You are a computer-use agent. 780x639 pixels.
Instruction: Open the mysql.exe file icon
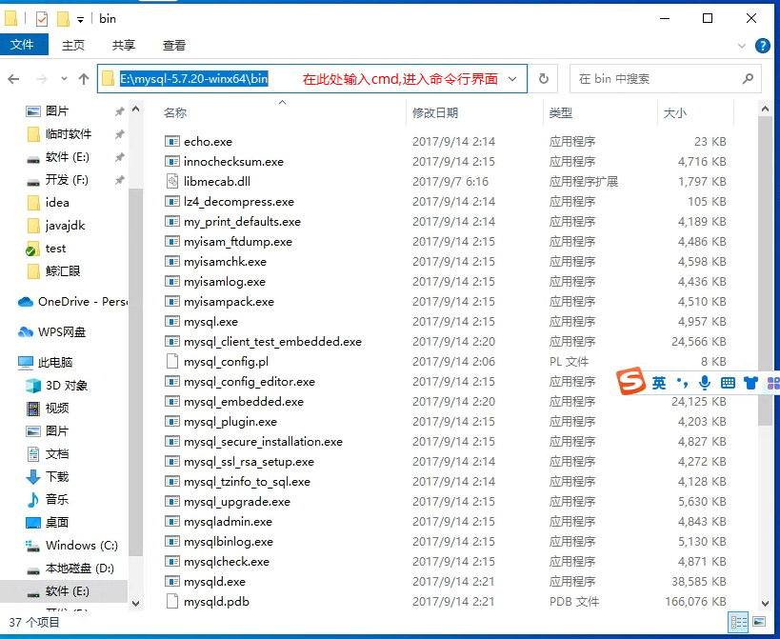tap(172, 322)
